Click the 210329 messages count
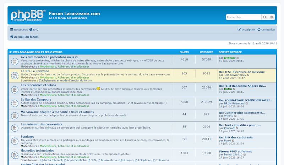This screenshot has height=165, width=284. point(206,102)
